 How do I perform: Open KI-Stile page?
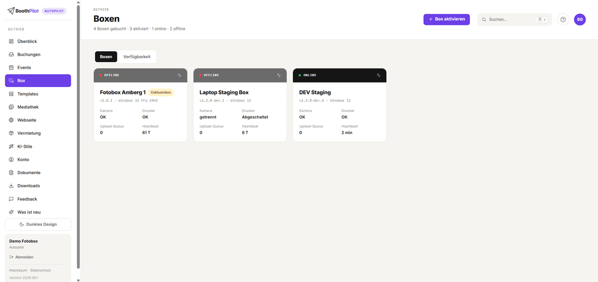point(38,147)
